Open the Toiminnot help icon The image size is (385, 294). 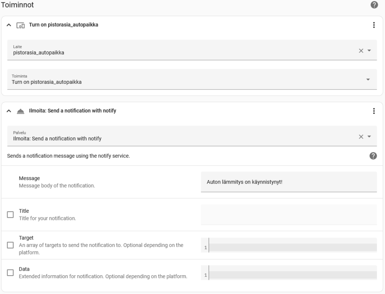(374, 5)
